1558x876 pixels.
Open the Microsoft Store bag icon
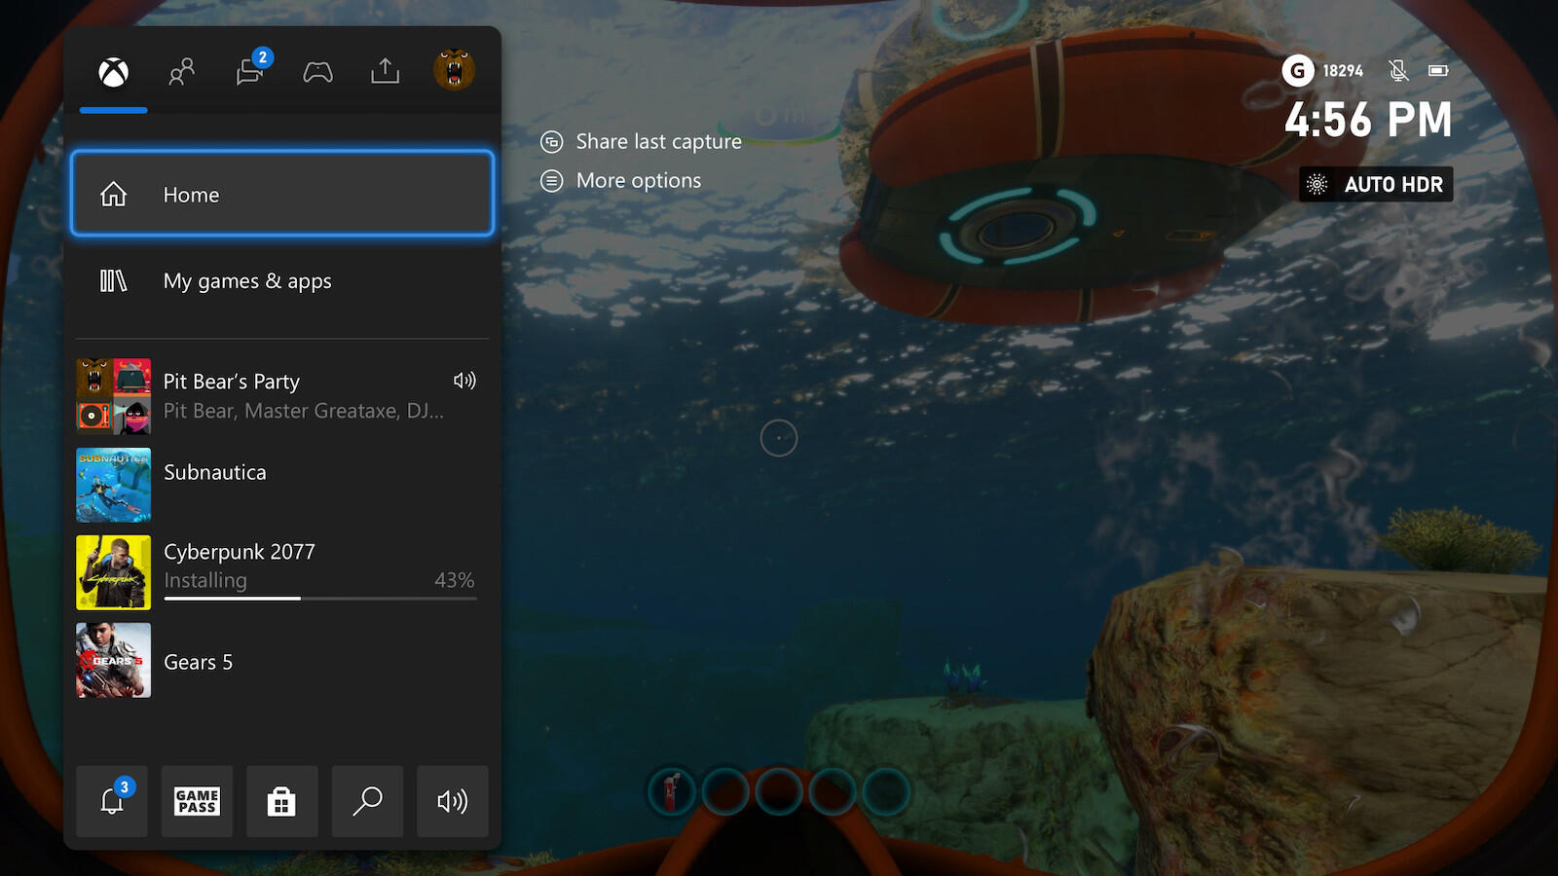pyautogui.click(x=281, y=801)
